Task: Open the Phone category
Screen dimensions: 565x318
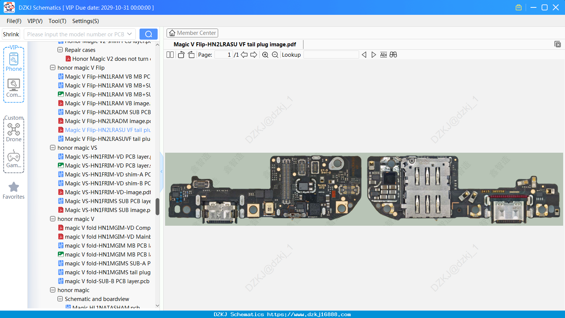Action: [14, 62]
